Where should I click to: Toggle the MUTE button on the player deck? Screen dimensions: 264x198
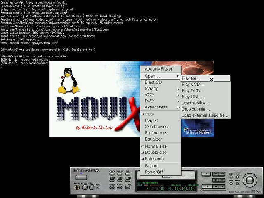point(98,187)
